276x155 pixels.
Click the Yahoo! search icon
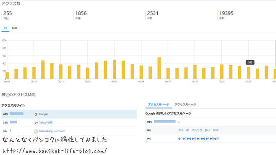(x=36, y=123)
